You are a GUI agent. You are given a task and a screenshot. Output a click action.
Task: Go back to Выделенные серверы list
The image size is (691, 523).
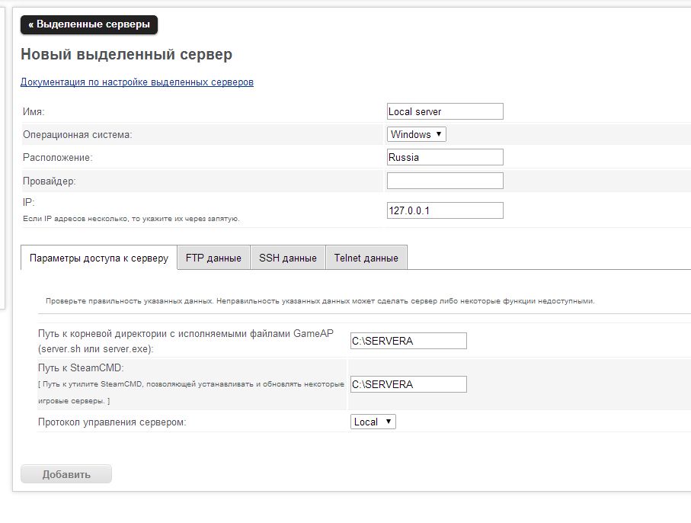[x=89, y=24]
